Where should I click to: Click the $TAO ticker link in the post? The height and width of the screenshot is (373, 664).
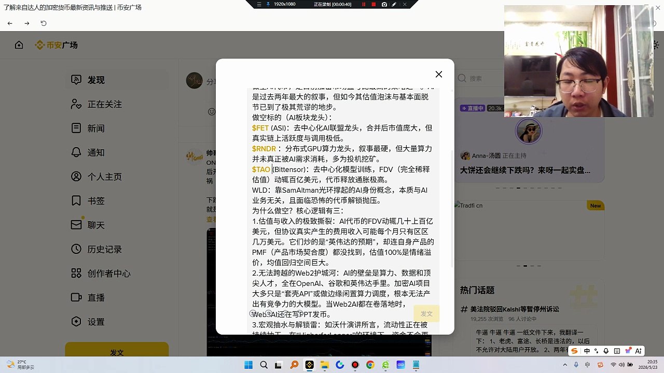pyautogui.click(x=261, y=169)
